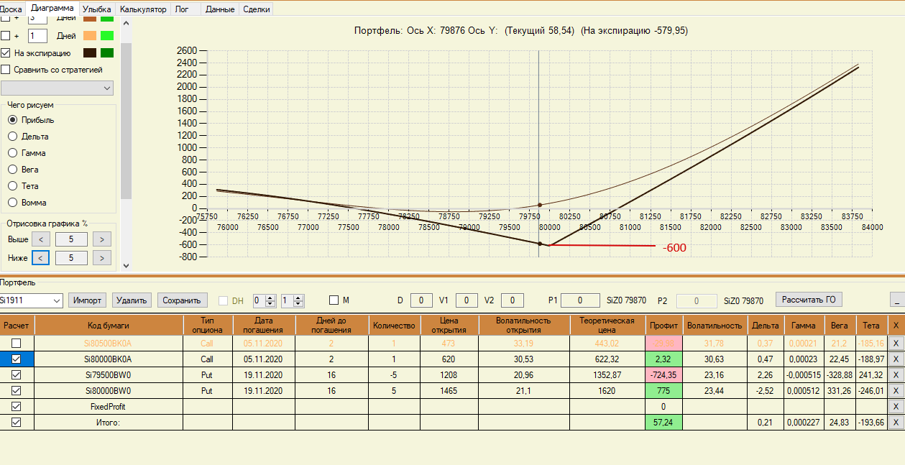
Task: Focus the Ниже percentage field
Action: pos(71,257)
